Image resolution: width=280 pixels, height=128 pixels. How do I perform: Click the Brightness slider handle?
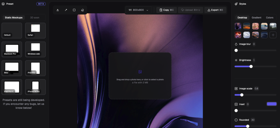(251, 67)
